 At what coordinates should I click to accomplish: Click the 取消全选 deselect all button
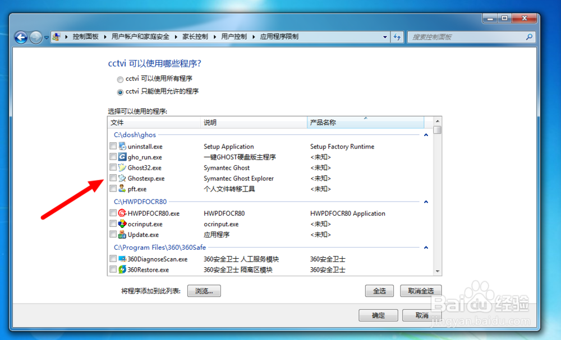[x=421, y=291]
